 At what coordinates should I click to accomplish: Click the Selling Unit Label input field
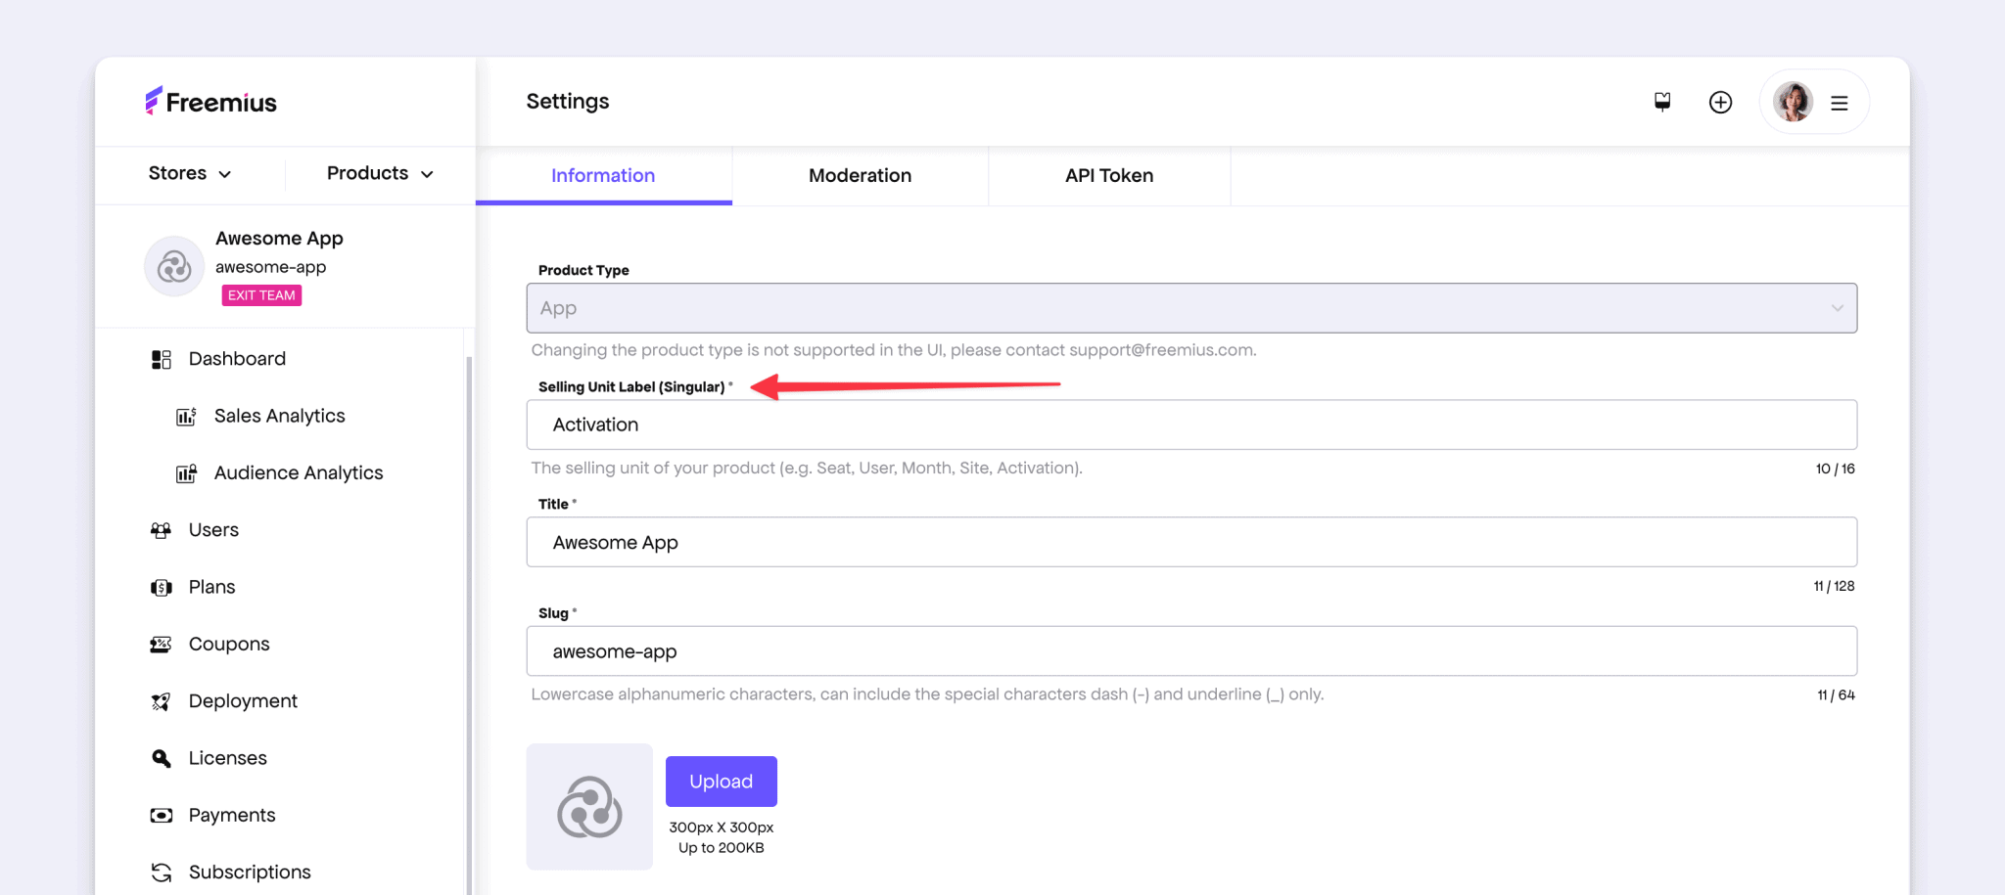pos(1191,425)
